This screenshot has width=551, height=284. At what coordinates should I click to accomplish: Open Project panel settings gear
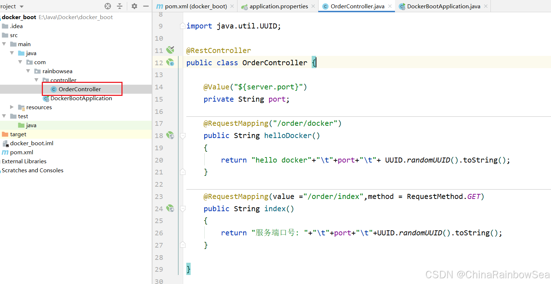tap(134, 6)
